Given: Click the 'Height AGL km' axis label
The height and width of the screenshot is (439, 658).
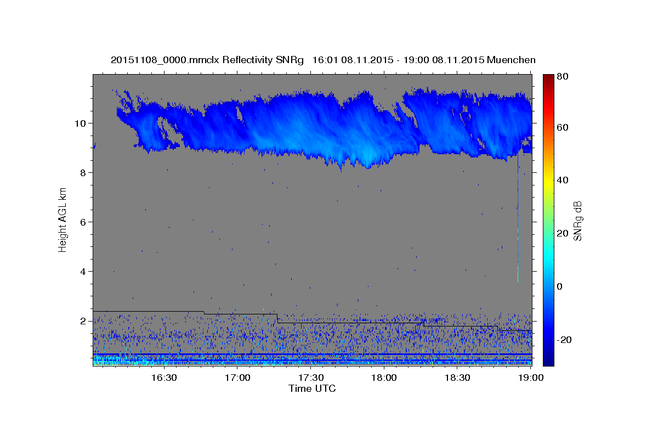Looking at the screenshot, I should click(63, 219).
